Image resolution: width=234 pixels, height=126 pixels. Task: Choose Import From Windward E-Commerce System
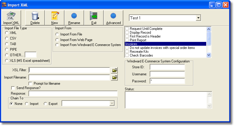[x=57, y=45]
